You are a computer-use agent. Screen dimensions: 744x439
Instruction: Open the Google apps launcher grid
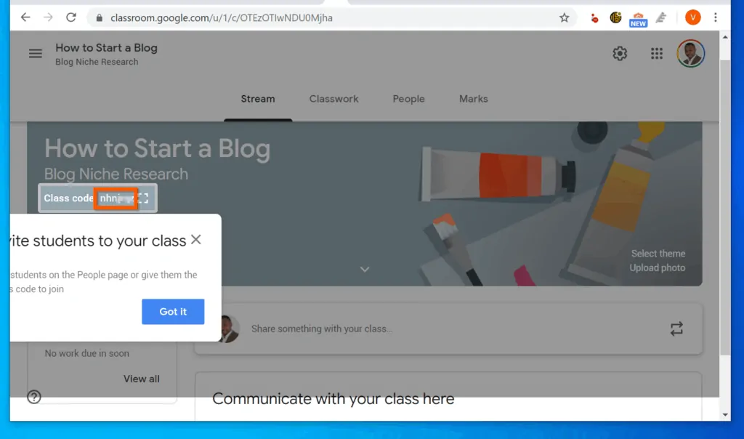[x=656, y=53]
